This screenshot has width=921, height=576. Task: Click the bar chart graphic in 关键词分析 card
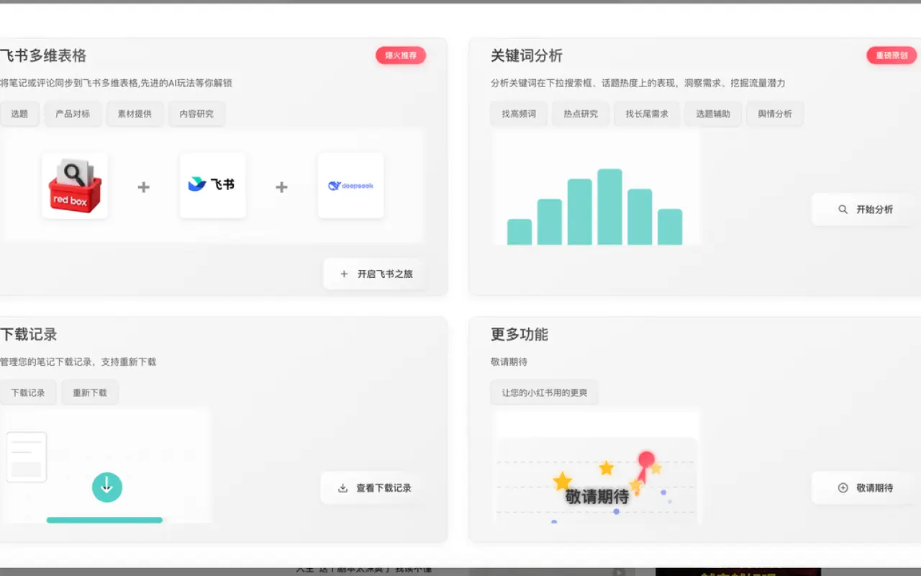point(597,209)
